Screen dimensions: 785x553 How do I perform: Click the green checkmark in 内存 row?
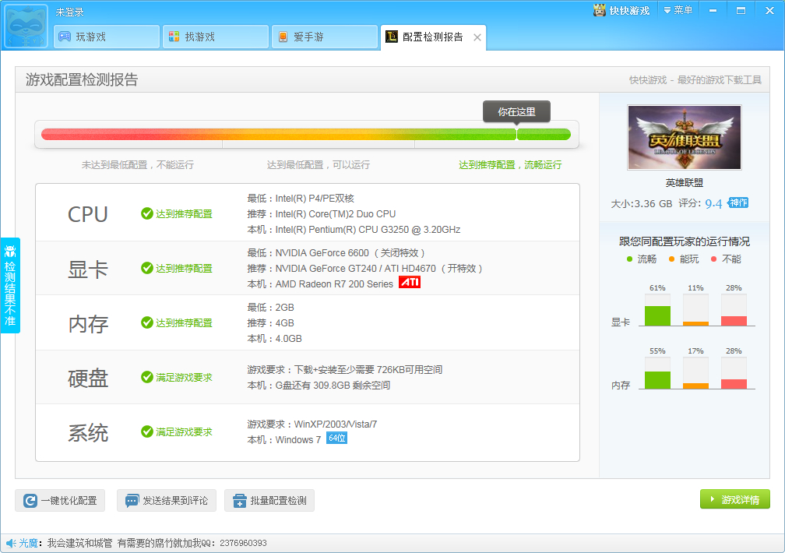click(146, 322)
